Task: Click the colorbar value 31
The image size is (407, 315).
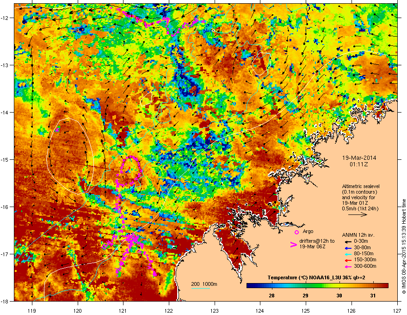Action: tap(373, 296)
